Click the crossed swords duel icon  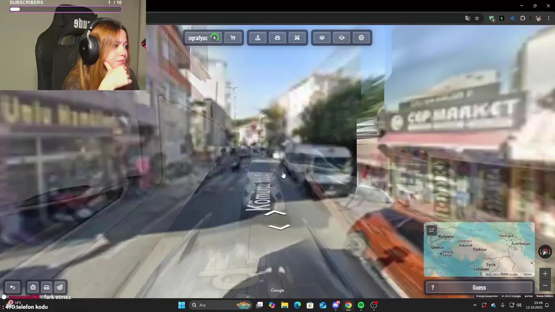297,38
